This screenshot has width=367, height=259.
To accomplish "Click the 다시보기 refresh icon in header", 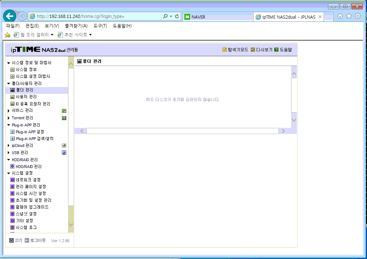I will coord(253,50).
